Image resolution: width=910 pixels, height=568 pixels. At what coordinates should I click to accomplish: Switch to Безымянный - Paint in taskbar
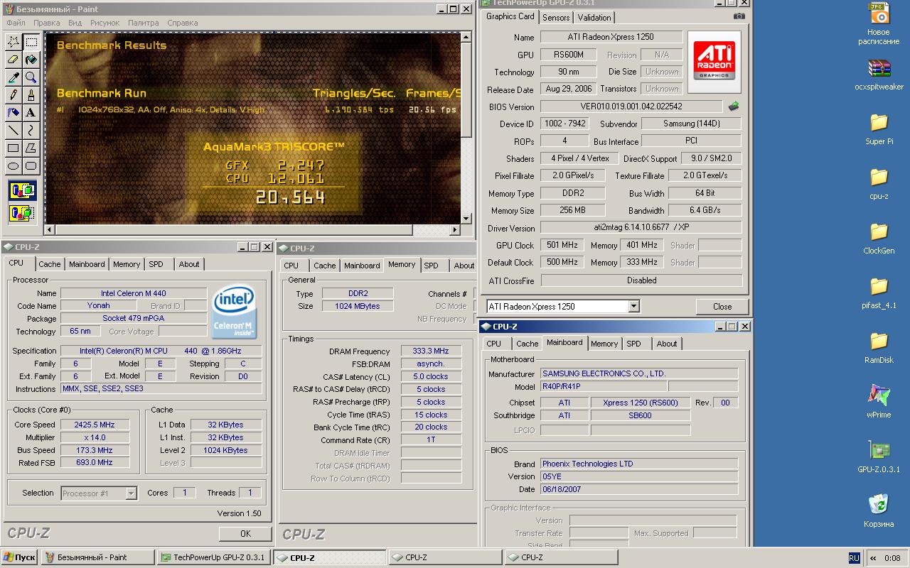(x=98, y=557)
